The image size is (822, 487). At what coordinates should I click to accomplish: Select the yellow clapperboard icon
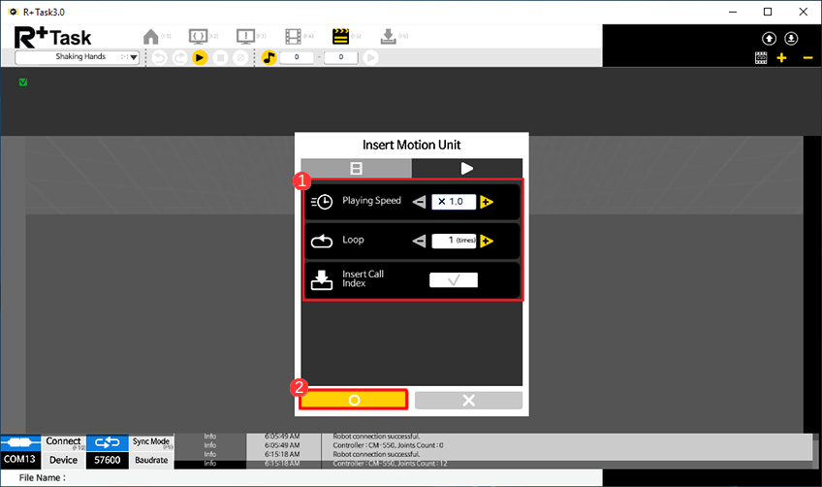click(340, 37)
